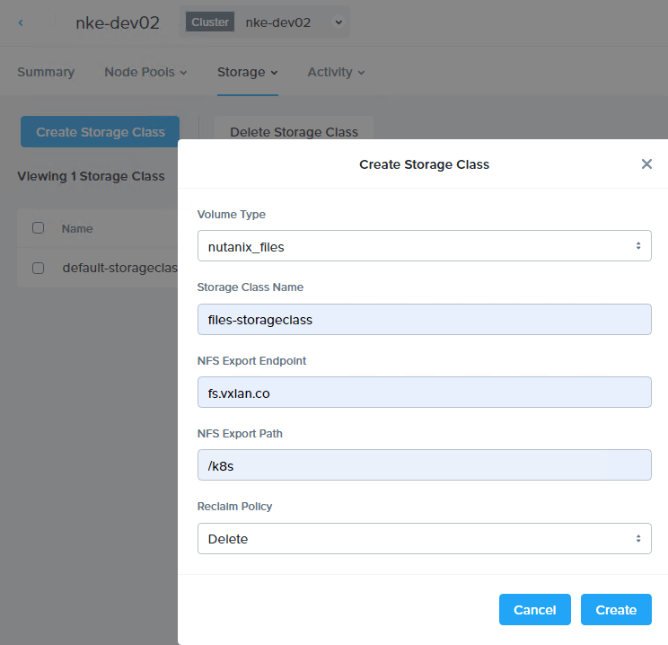The image size is (668, 645).
Task: Open the Storage tab menu
Action: (x=247, y=72)
